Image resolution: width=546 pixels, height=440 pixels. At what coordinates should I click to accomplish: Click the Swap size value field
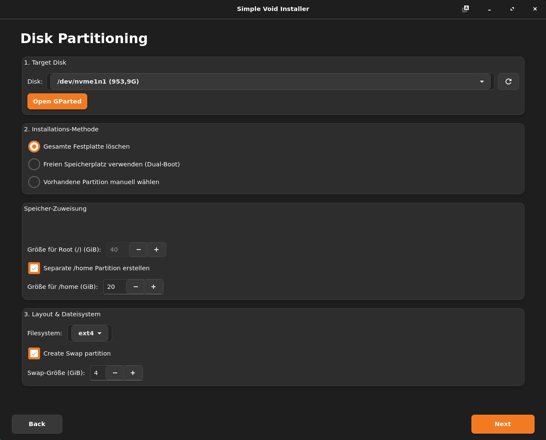point(98,373)
